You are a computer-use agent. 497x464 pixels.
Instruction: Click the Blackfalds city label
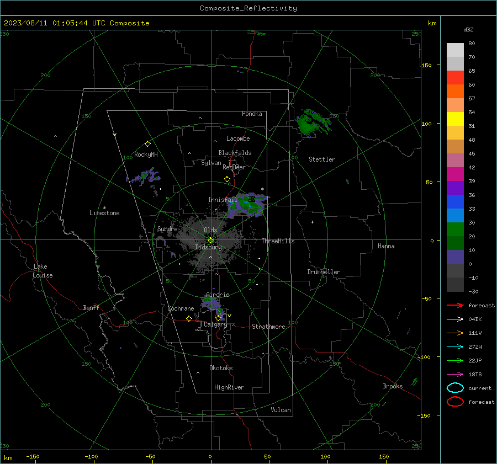(235, 153)
